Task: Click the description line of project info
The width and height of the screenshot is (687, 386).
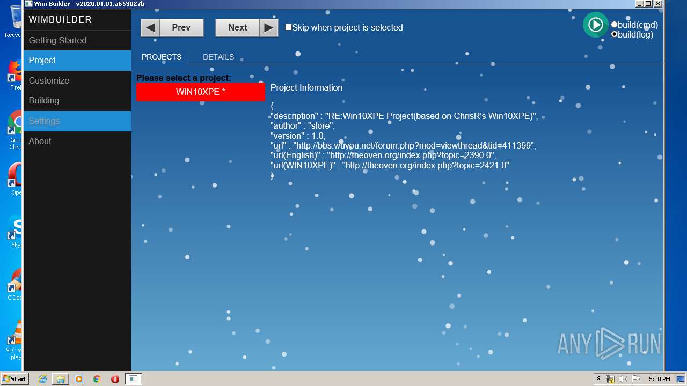Action: pyautogui.click(x=404, y=116)
